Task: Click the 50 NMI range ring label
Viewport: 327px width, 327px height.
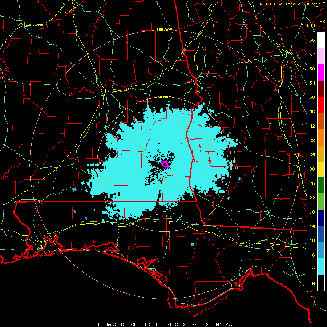Action: click(164, 97)
